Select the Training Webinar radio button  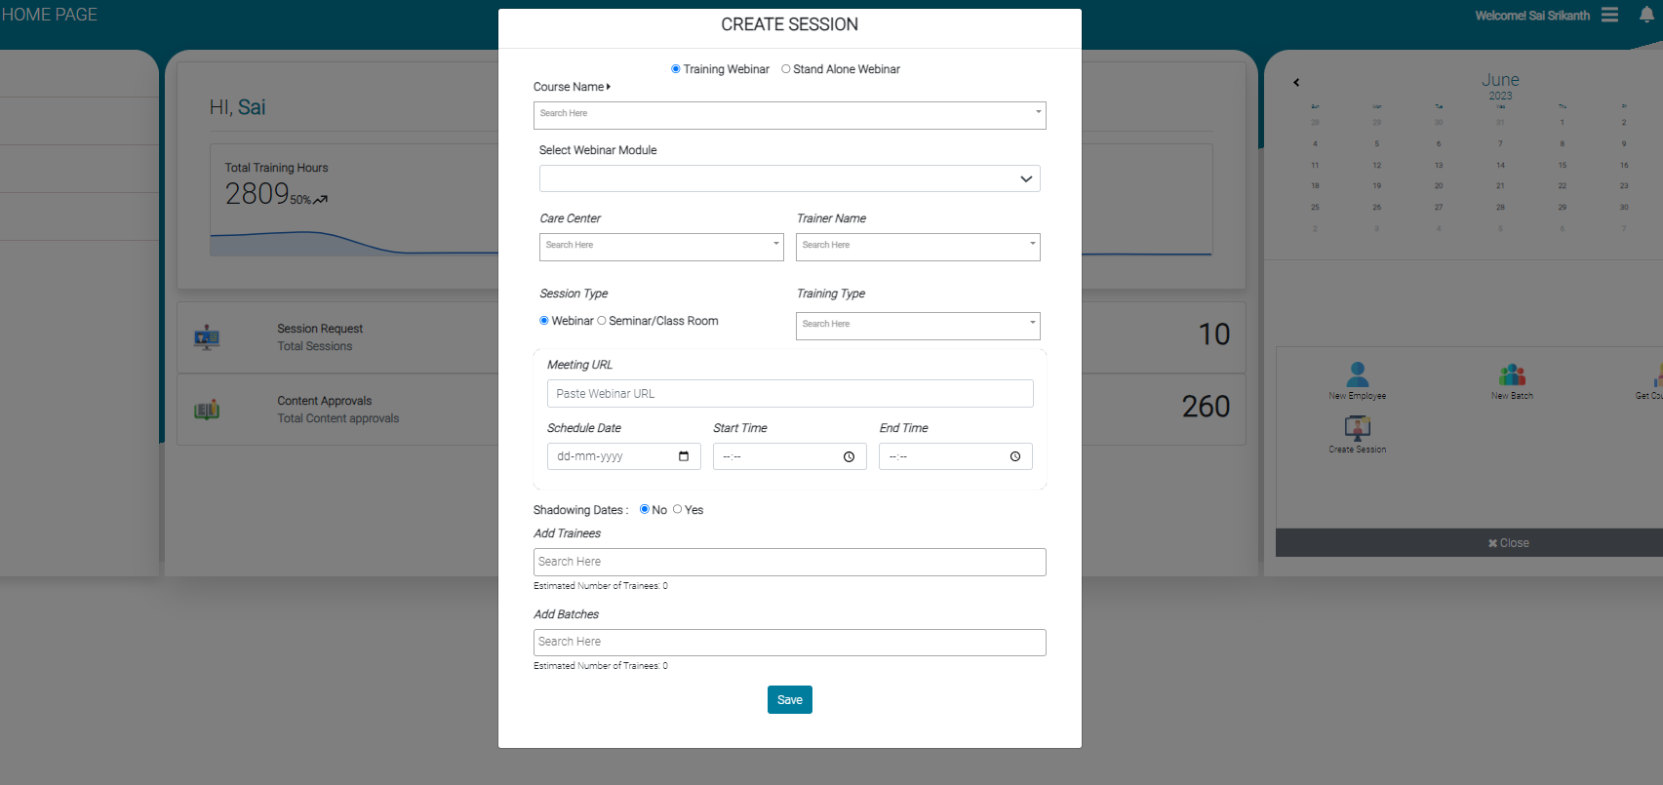pos(676,69)
